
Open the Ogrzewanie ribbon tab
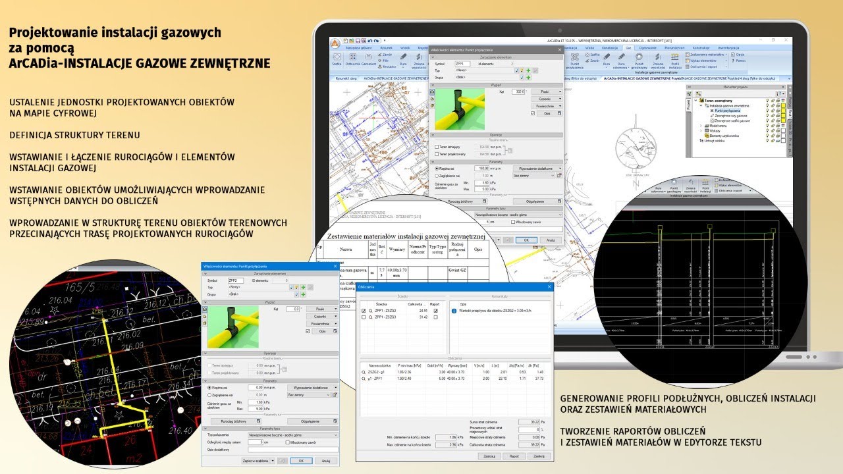point(648,48)
